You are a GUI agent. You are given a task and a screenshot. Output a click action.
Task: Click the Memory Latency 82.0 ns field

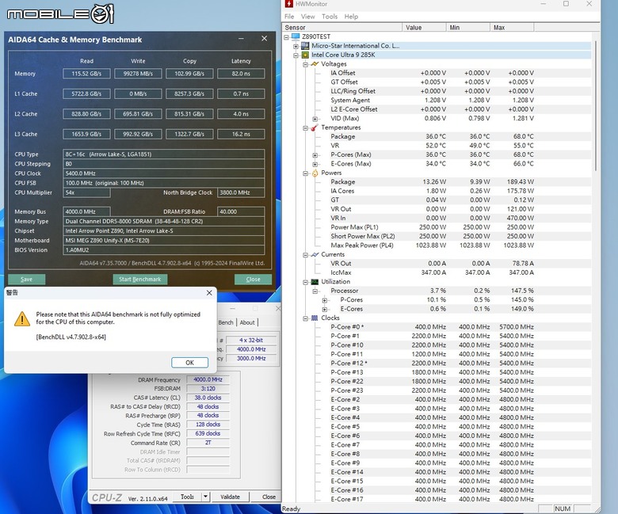tap(241, 74)
